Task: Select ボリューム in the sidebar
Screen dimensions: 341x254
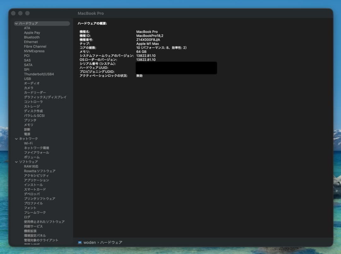Action: click(32, 157)
